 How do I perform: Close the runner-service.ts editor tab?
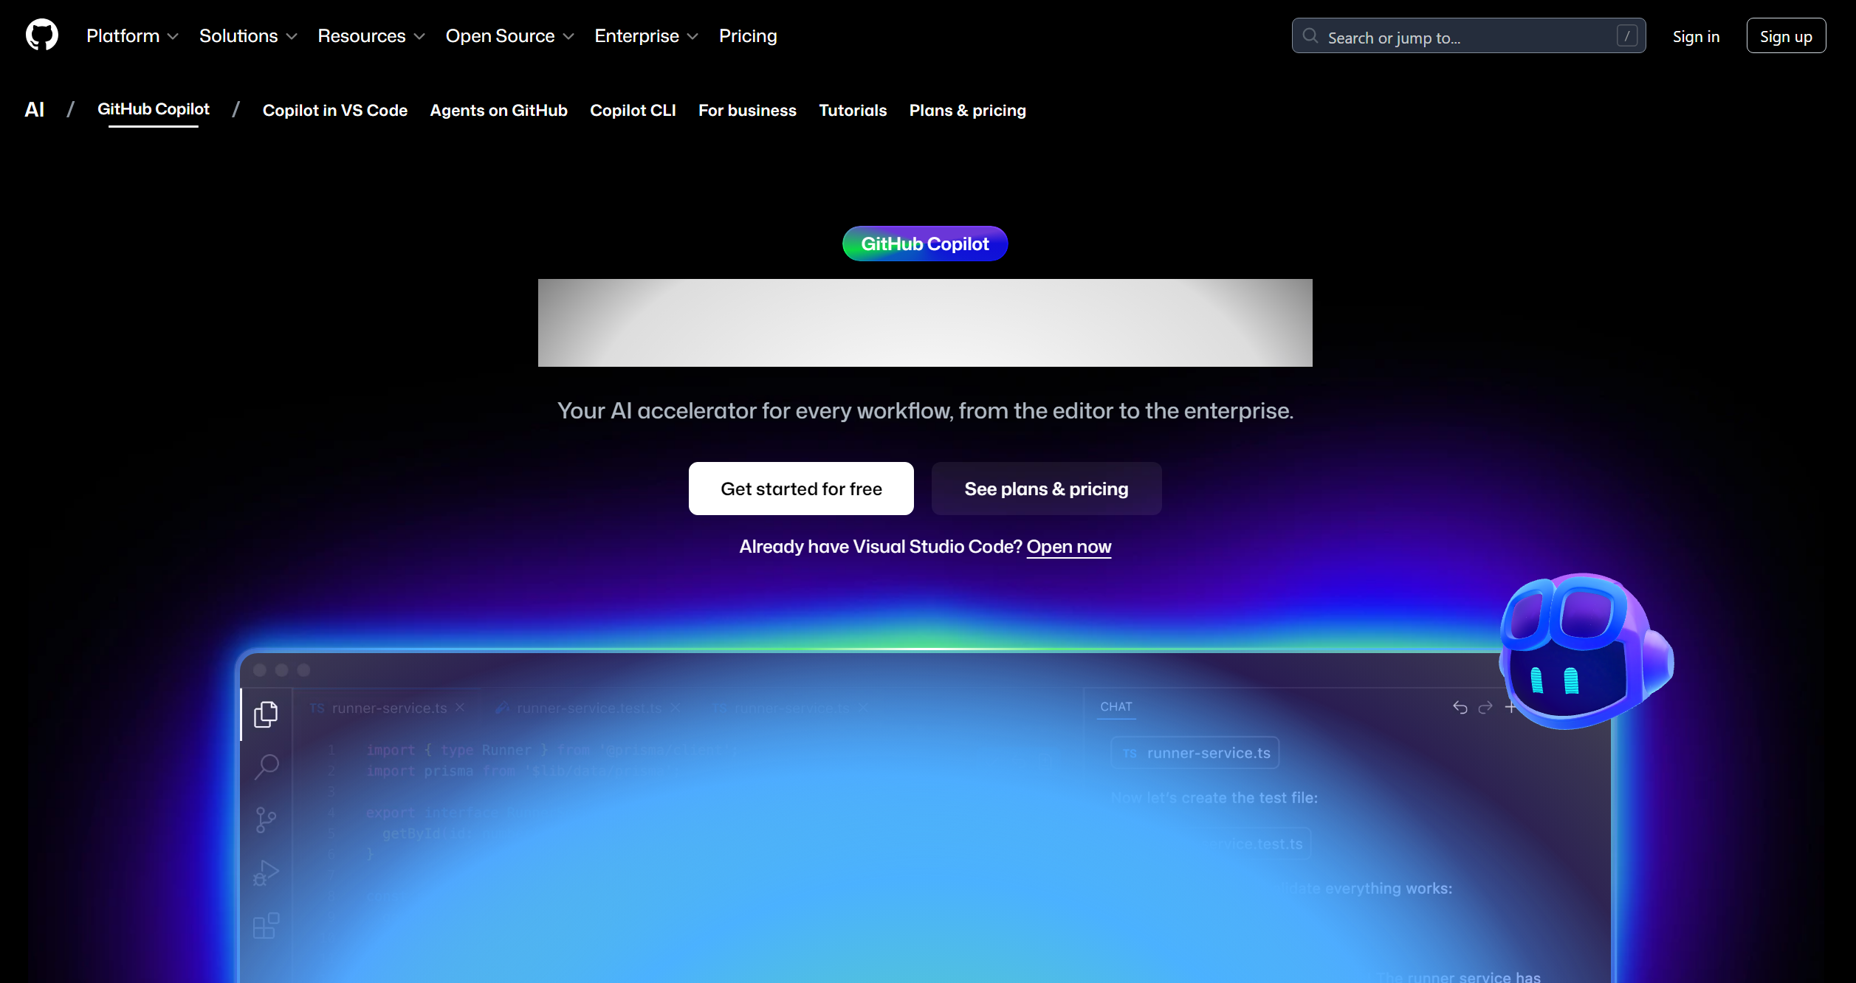(x=460, y=708)
